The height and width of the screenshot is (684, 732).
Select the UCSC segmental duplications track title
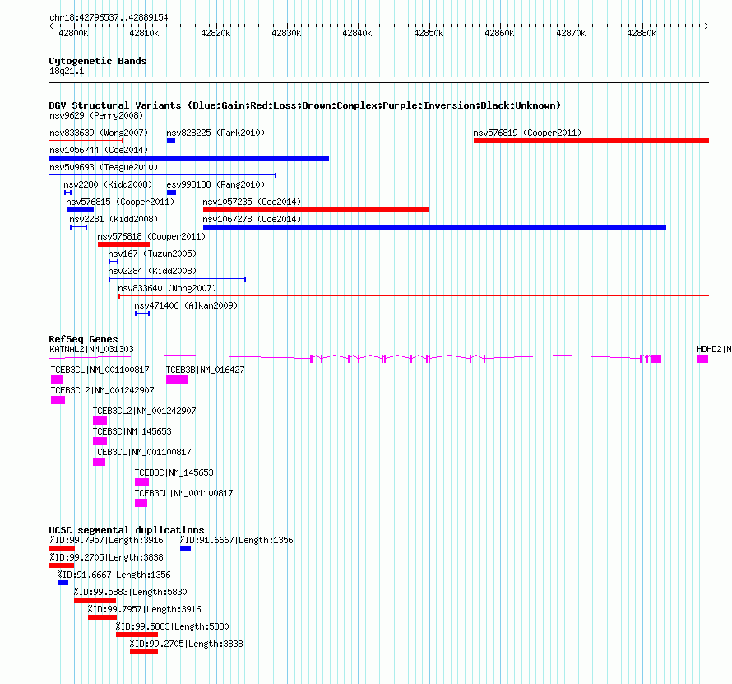pyautogui.click(x=127, y=530)
